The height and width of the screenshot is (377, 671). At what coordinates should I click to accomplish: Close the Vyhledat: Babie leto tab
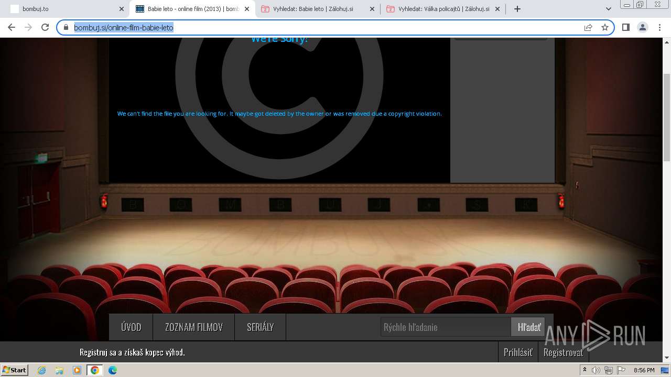(x=372, y=9)
